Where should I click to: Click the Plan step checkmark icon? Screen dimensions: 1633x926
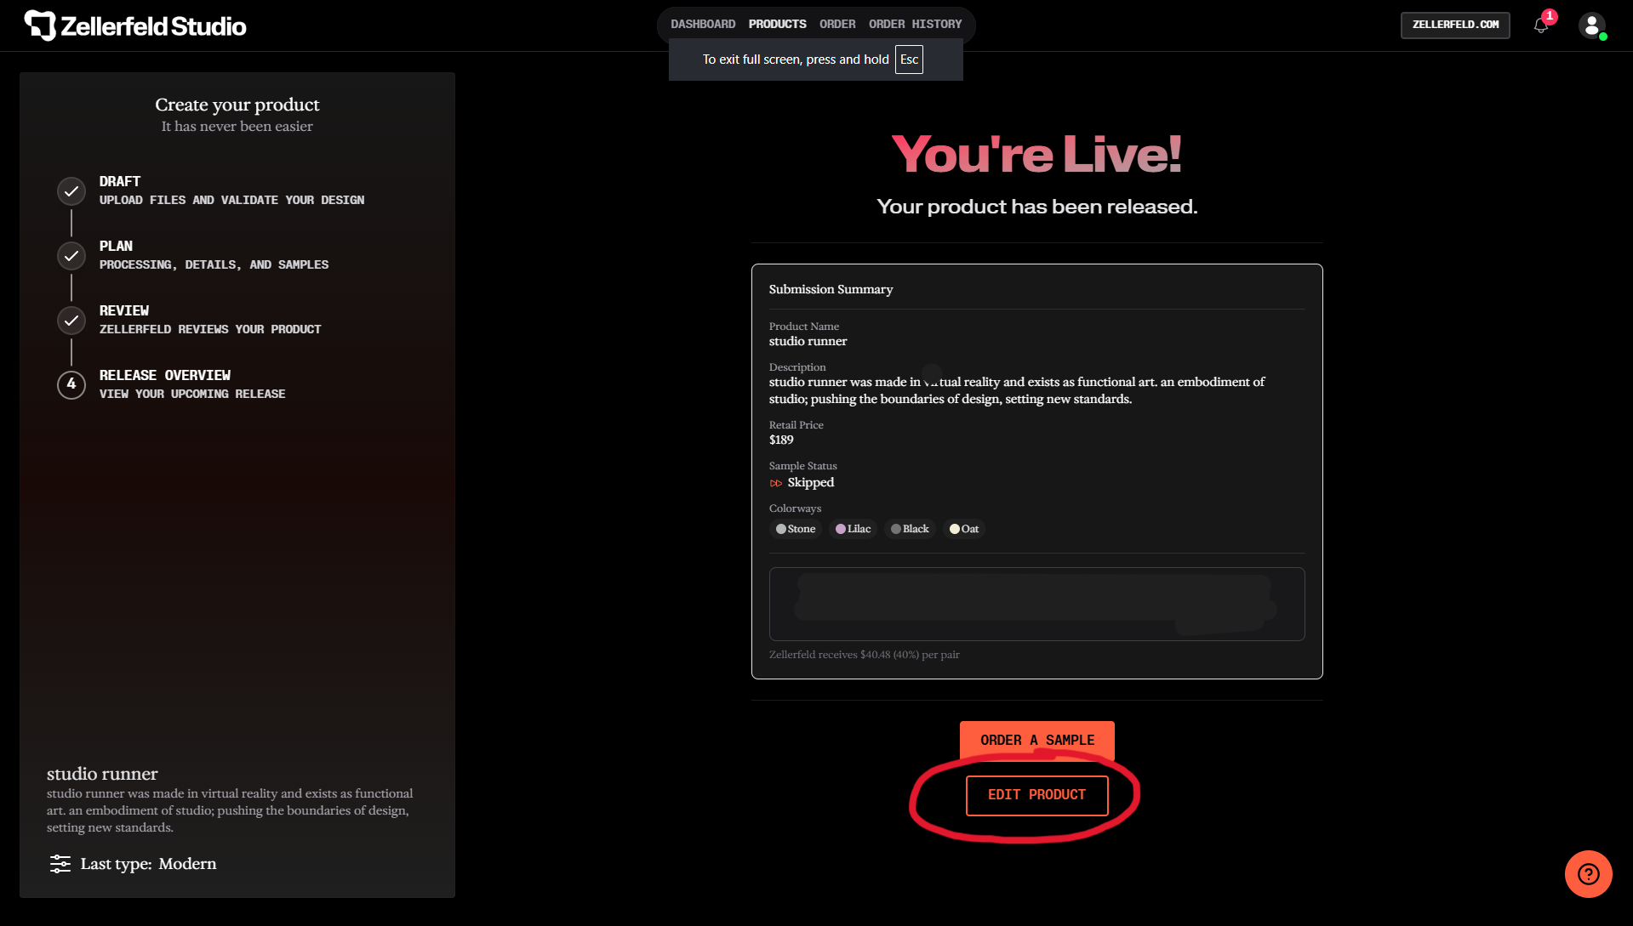point(71,256)
